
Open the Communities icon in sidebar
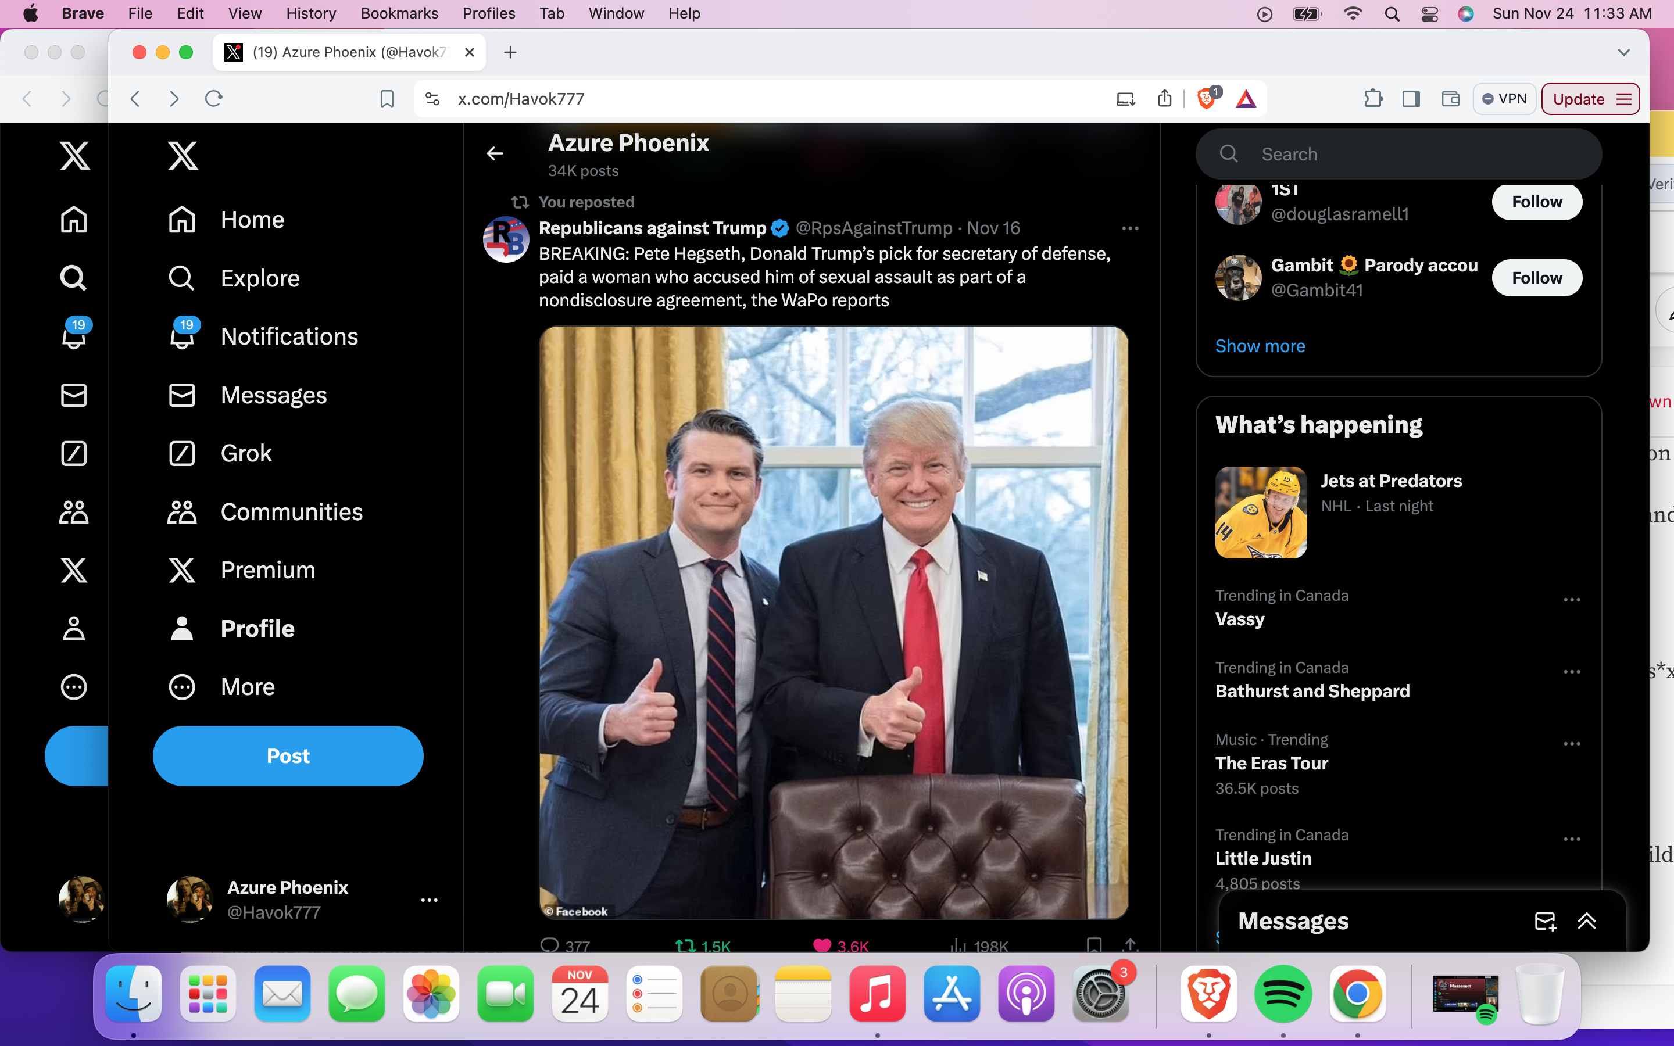pyautogui.click(x=75, y=511)
